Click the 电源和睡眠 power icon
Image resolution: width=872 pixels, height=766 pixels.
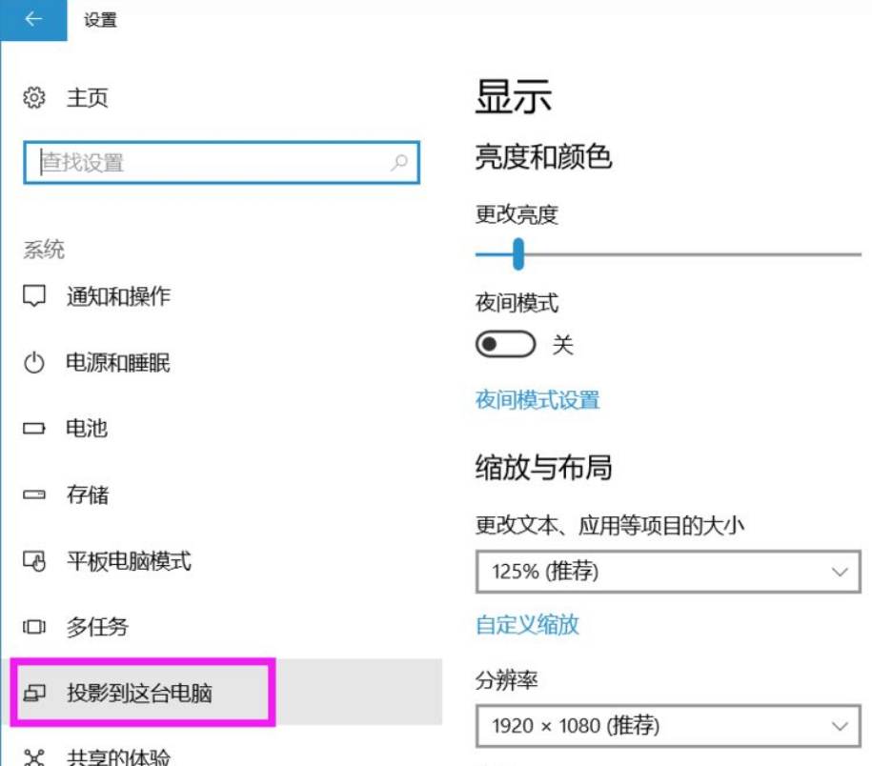pos(36,362)
